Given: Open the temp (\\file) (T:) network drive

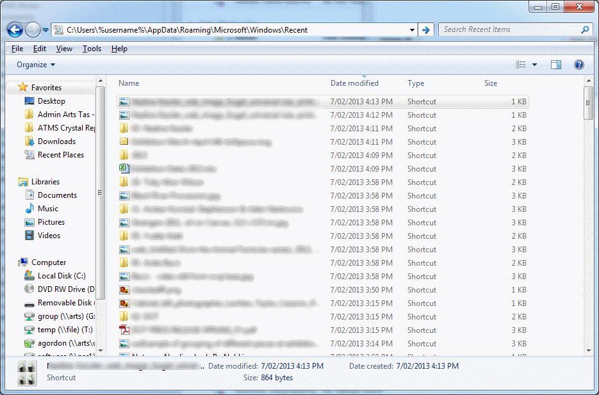Looking at the screenshot, I should point(65,330).
